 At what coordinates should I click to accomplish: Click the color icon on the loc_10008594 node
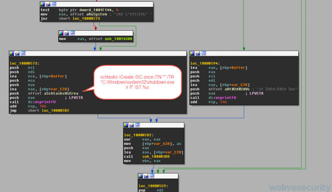click(x=192, y=53)
